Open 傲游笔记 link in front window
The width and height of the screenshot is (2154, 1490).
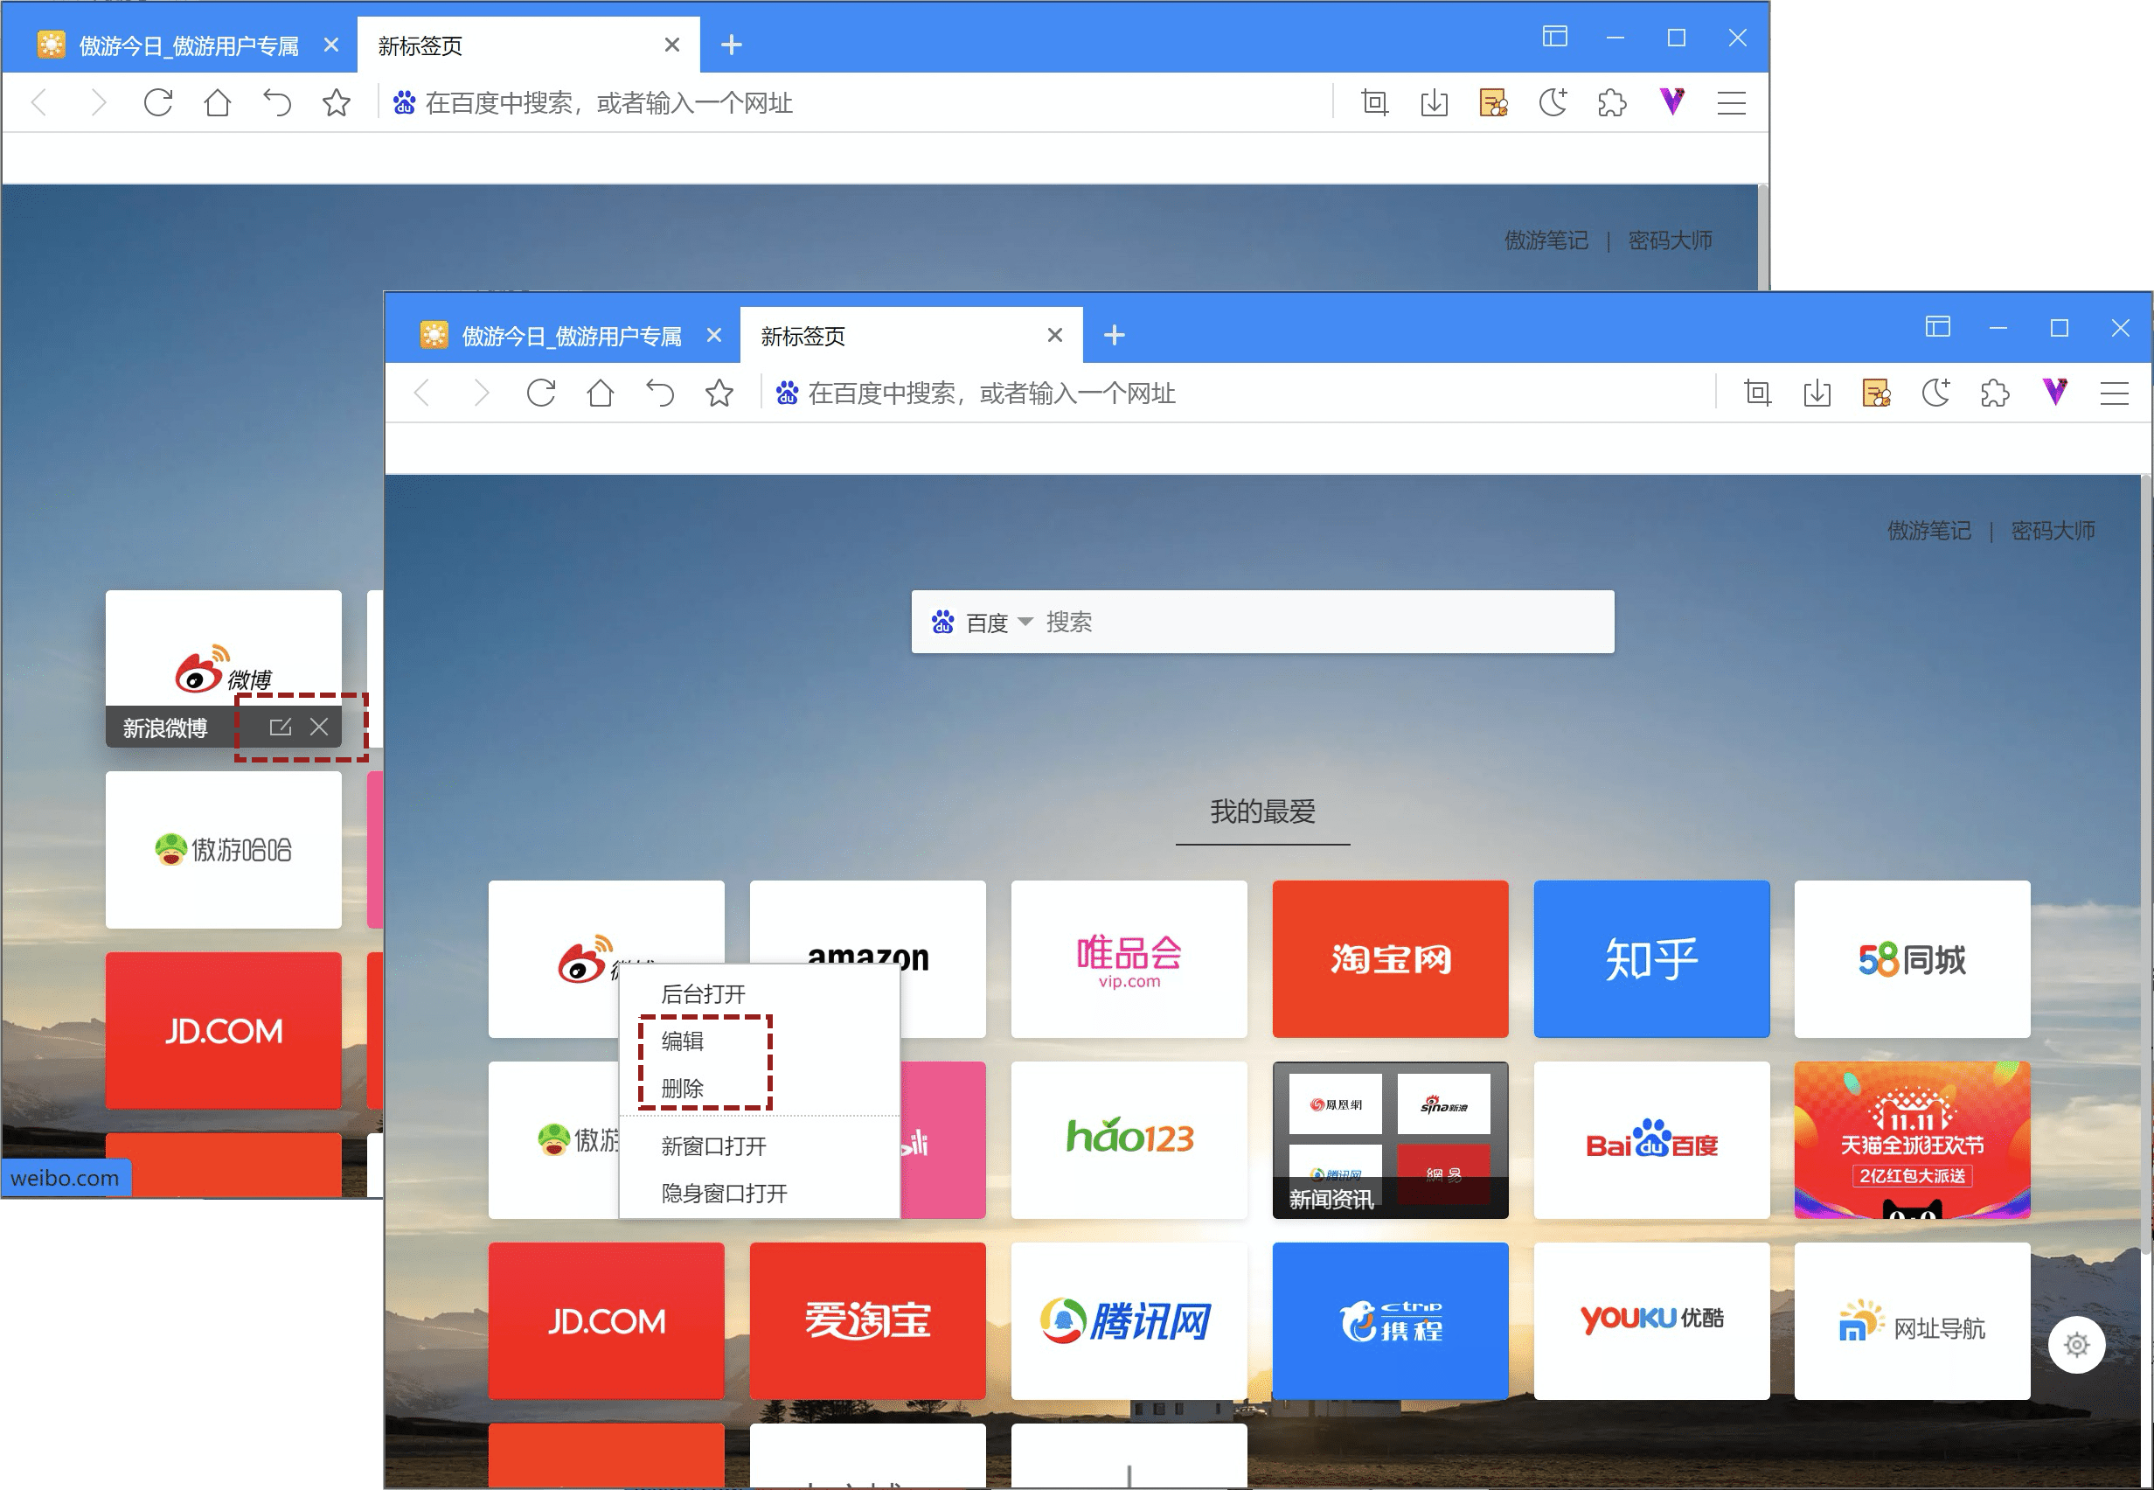point(1929,530)
